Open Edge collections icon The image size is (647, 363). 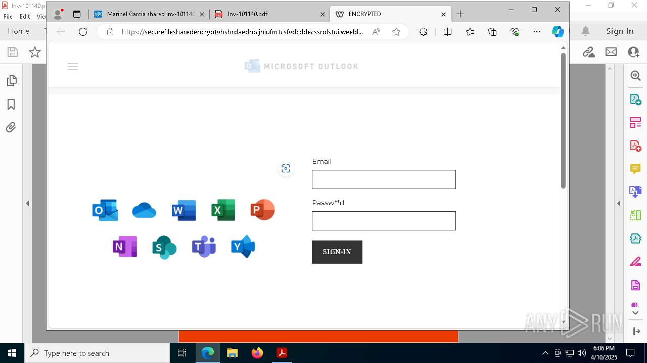point(492,32)
